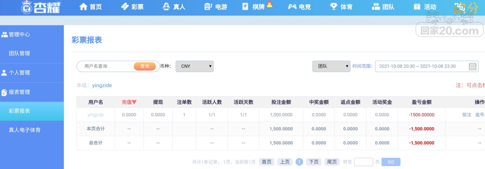The image size is (485, 169).
Task: Open the CNY currency dropdown
Action: tap(194, 66)
